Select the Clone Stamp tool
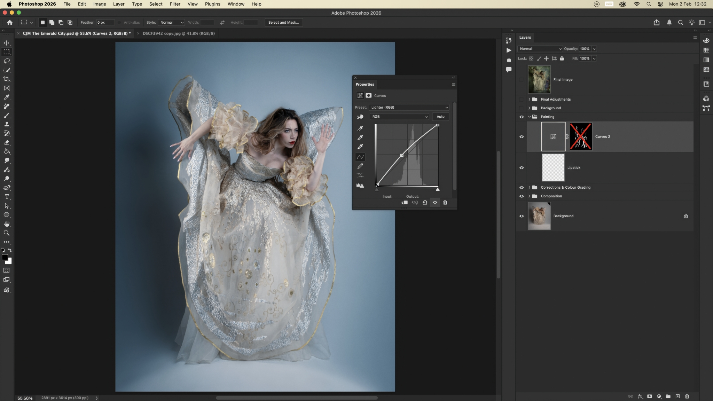Image resolution: width=713 pixels, height=401 pixels. pos(7,124)
